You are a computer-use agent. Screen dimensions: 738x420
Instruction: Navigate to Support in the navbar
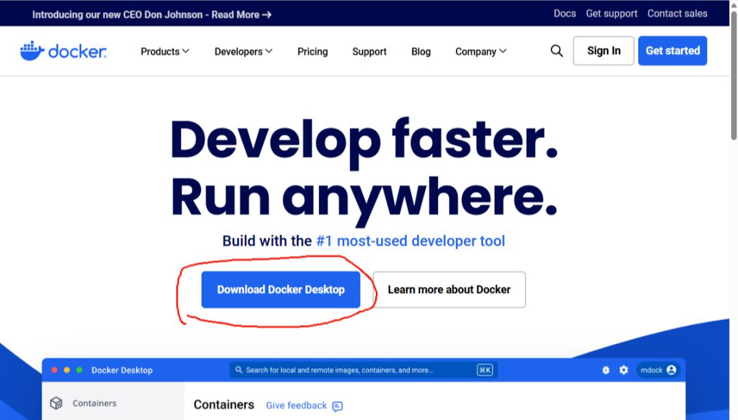click(x=370, y=51)
